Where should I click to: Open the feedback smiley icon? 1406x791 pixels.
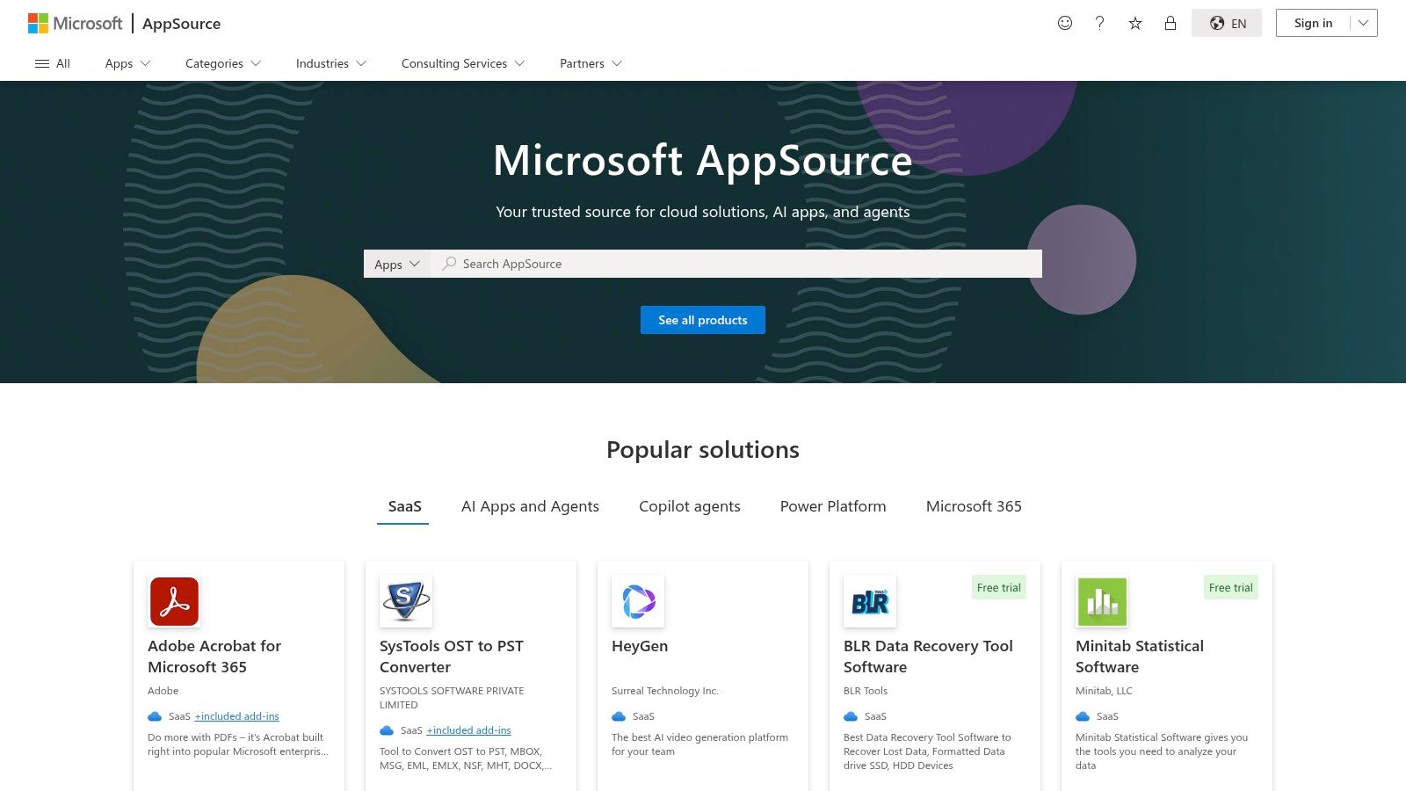click(x=1064, y=23)
